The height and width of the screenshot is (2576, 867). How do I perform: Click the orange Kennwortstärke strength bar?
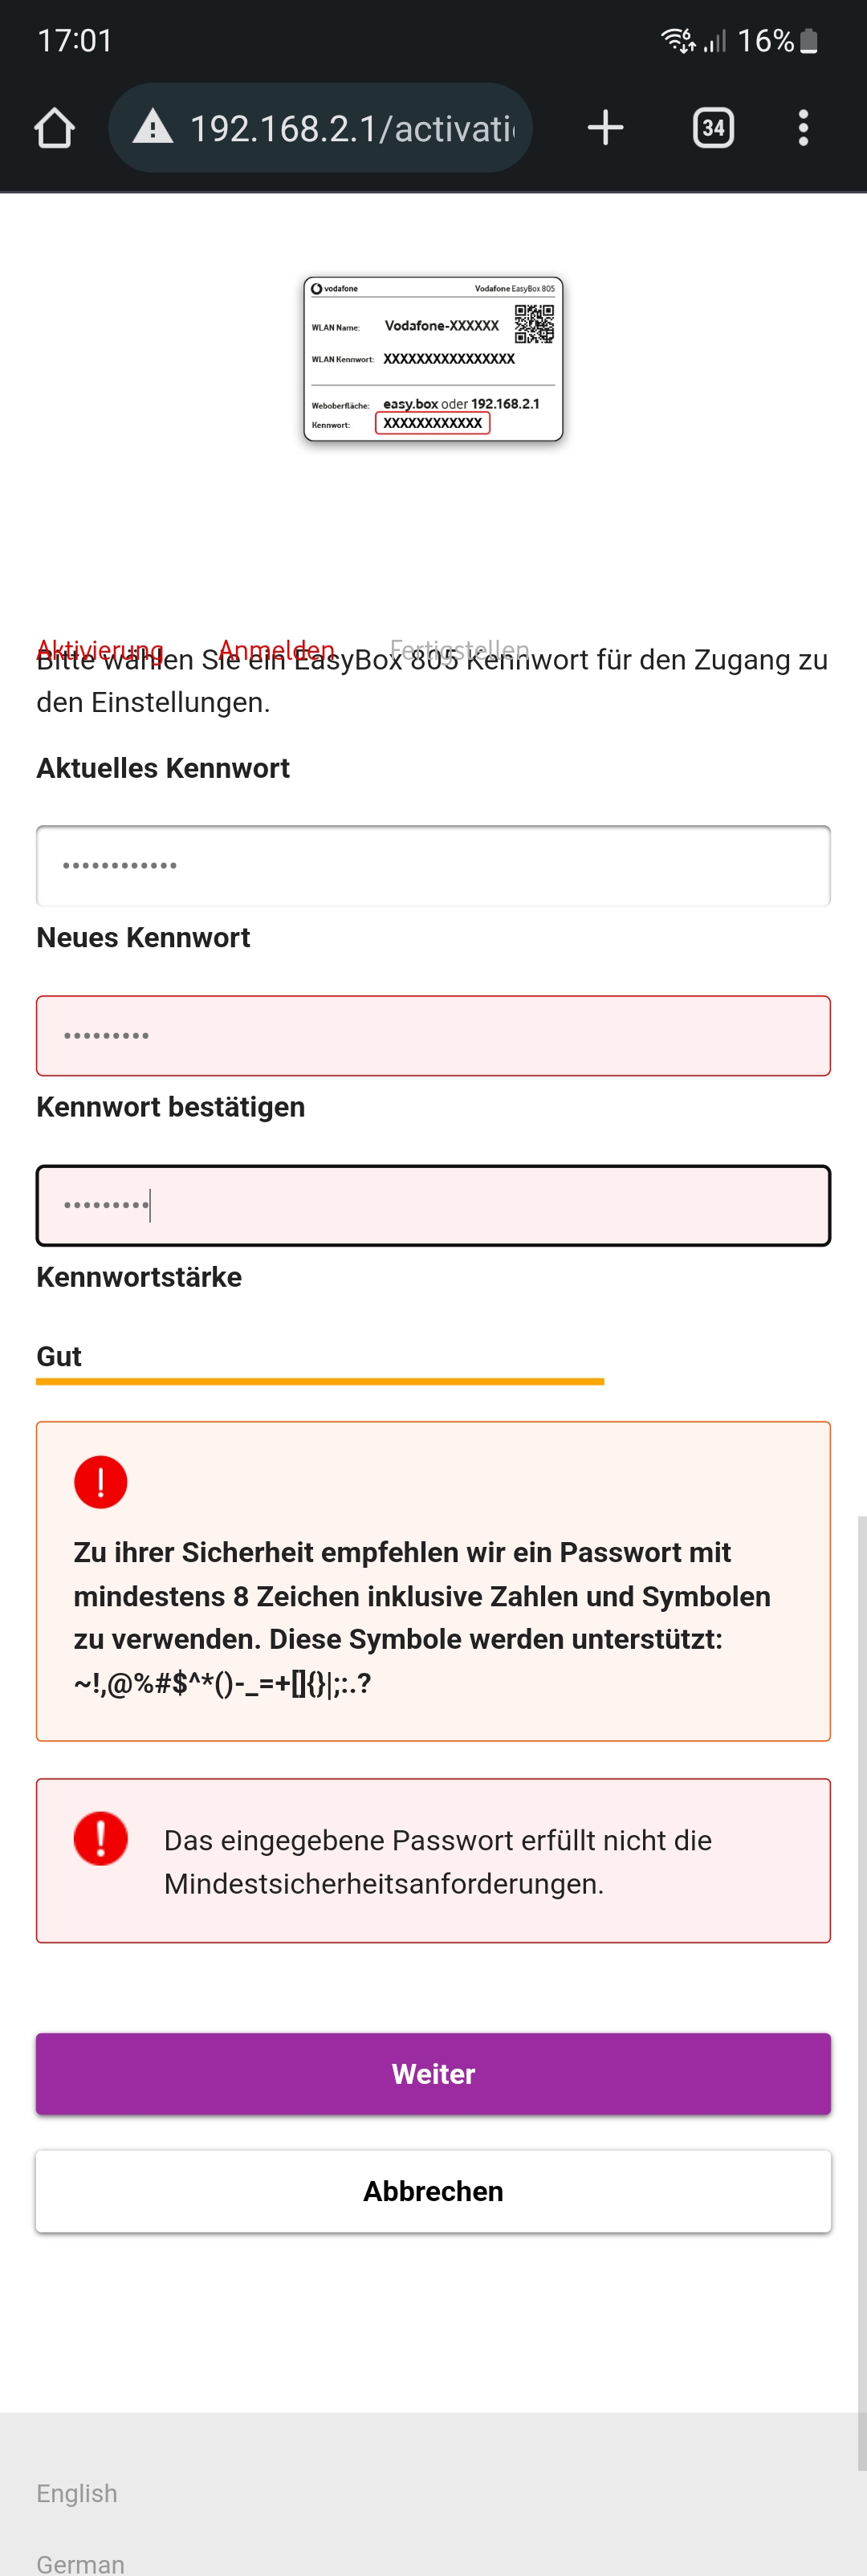tap(320, 1382)
